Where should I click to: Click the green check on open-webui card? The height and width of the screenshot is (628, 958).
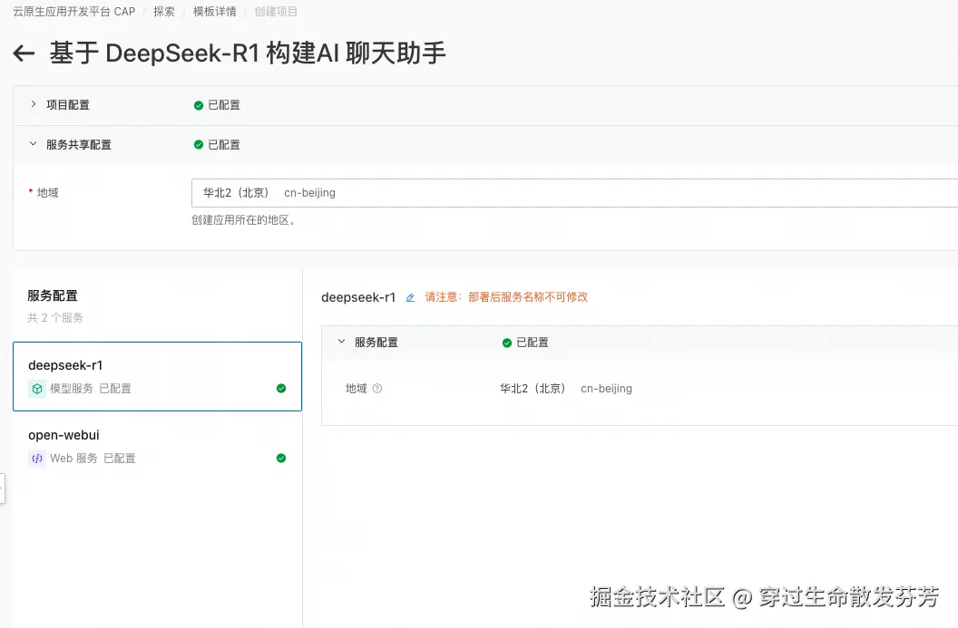point(281,459)
